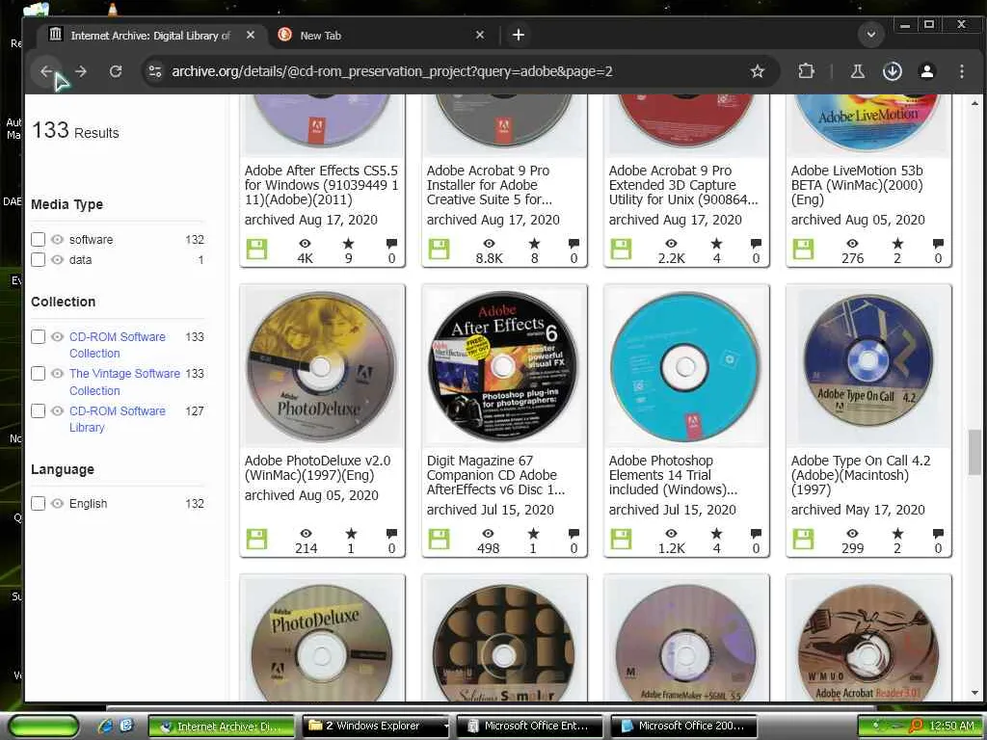Check the English language checkbox
The image size is (987, 740).
(x=38, y=503)
